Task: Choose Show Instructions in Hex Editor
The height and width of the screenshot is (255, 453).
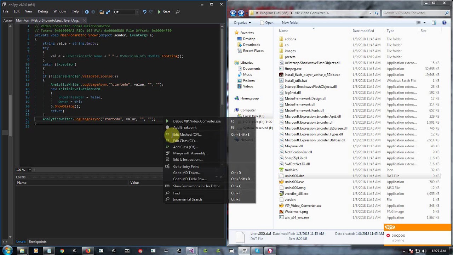Action: click(196, 186)
